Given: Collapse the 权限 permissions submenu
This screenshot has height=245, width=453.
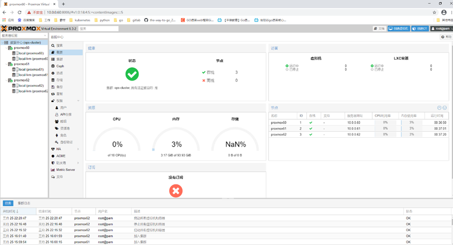Looking at the screenshot, I should 78,101.
